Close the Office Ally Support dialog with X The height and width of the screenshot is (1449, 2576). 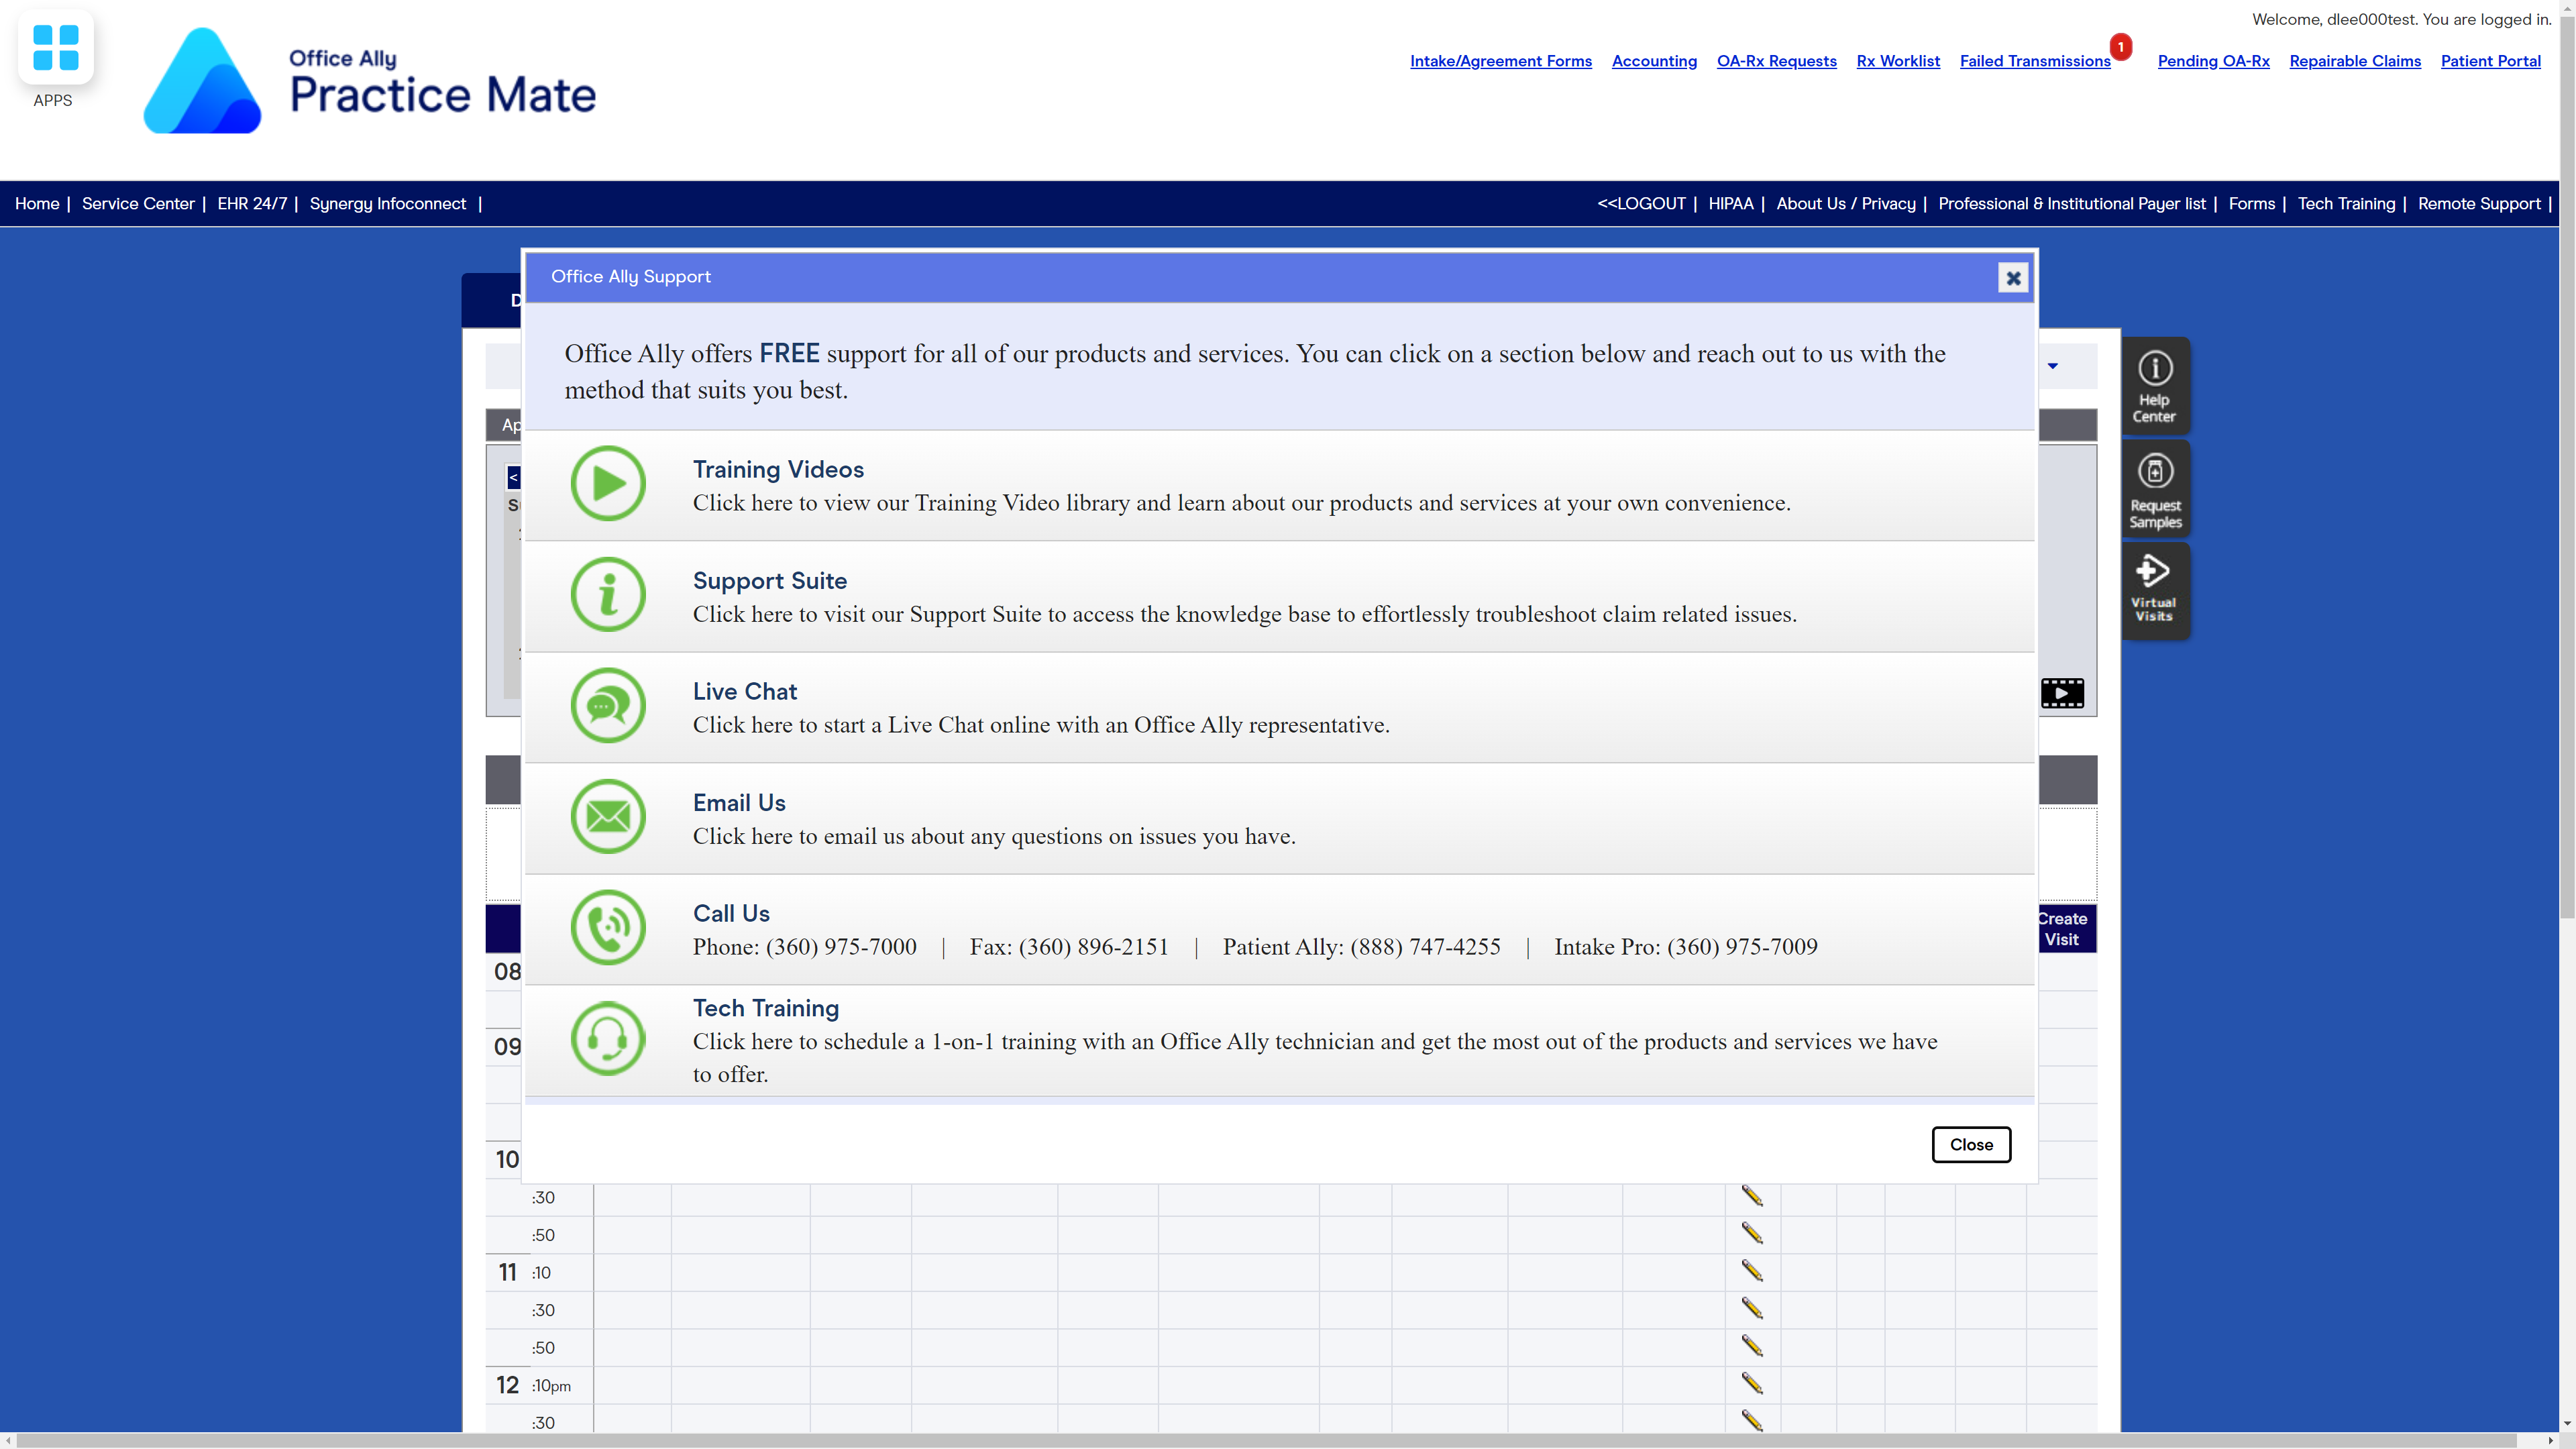[2013, 278]
